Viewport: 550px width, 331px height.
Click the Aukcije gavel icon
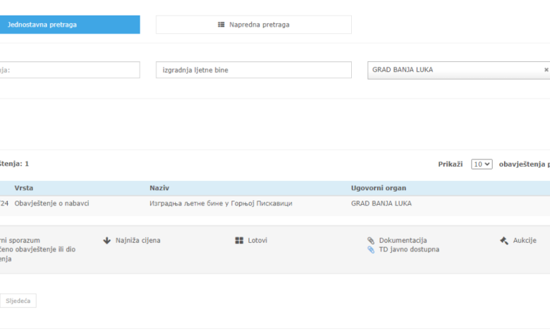coord(503,240)
